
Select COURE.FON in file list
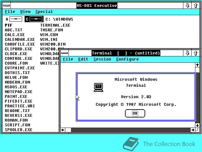click(x=16, y=63)
